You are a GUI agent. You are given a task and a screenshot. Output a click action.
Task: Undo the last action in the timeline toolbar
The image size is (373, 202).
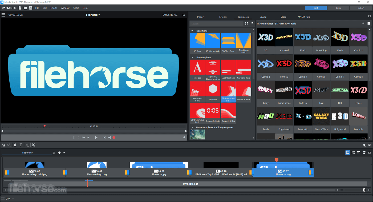[4, 145]
